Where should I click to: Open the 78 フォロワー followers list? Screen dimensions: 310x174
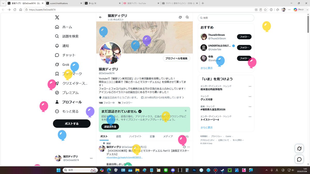(x=125, y=103)
